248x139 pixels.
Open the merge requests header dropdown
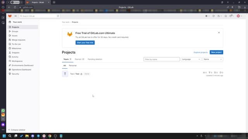220,16
